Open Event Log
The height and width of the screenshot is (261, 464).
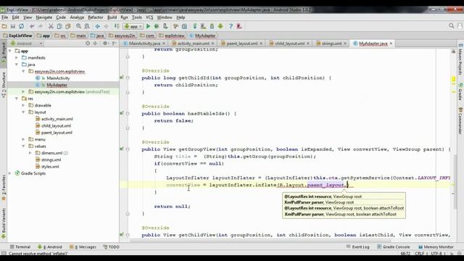(x=358, y=246)
